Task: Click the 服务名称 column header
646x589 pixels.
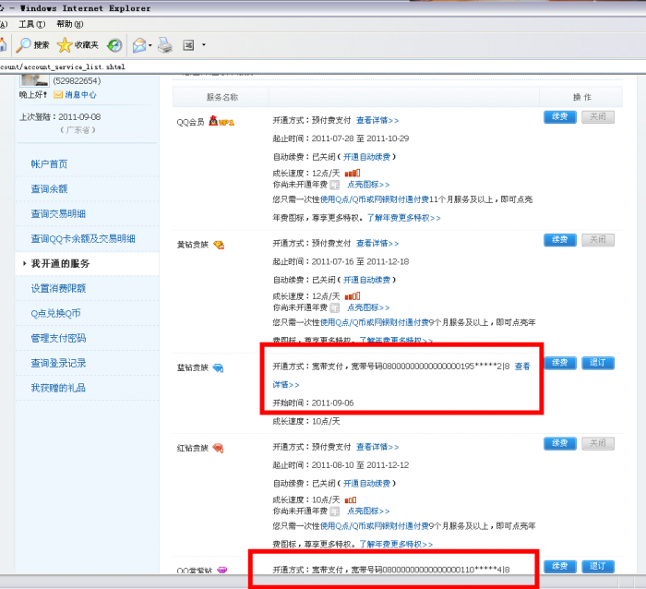Action: [222, 97]
